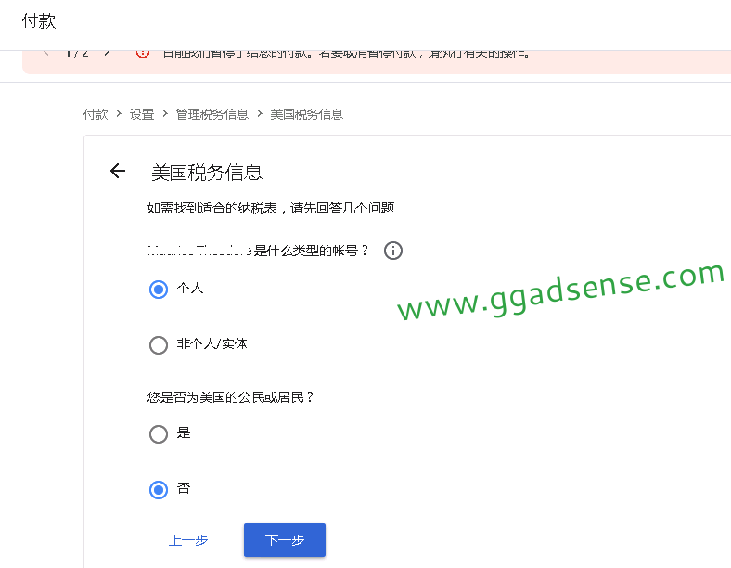Click the 美国税务信息 breadcrumb item
The image size is (731, 568).
pyautogui.click(x=307, y=114)
